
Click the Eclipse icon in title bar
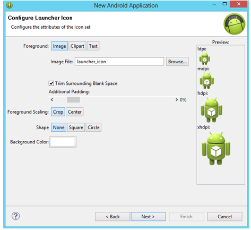[10, 5]
